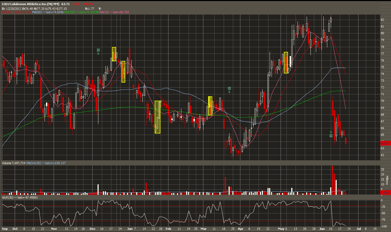Screen dimensions: 391x232
Task: Click the open value O:76.48
Action: (28, 9)
